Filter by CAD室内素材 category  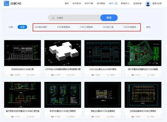point(41,27)
